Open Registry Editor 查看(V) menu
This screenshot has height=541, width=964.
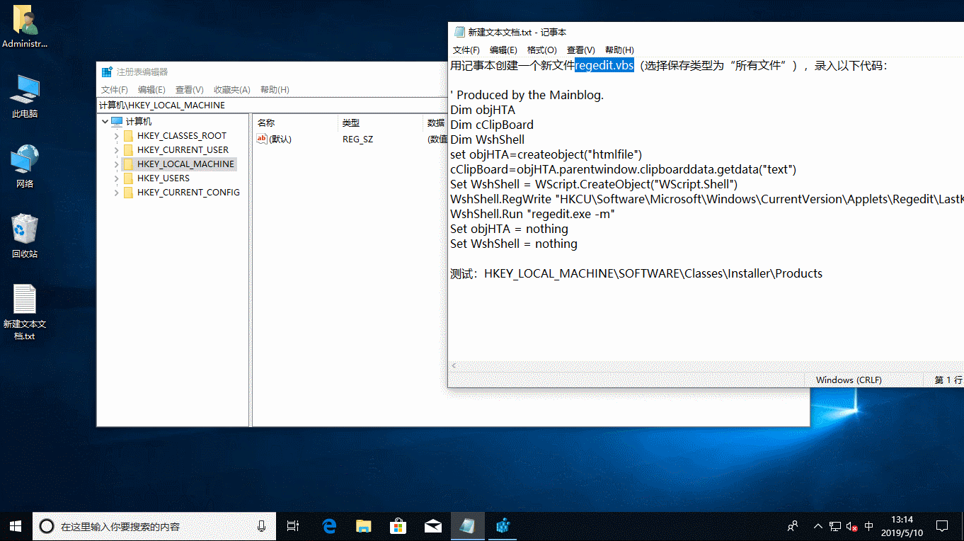[x=190, y=90]
